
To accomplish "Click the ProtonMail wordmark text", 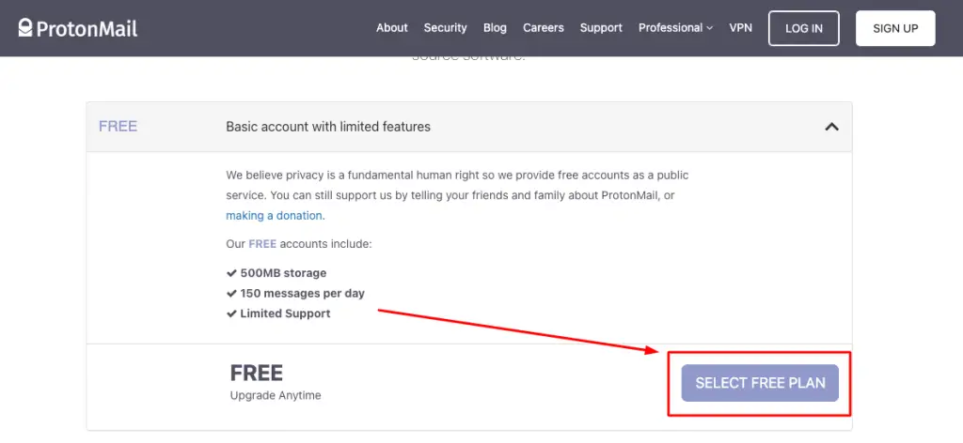I will 87,28.
